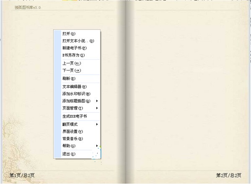Screen dimensions: 251x184
Task: Go to 上一页 via menu
Action: coord(77,63)
